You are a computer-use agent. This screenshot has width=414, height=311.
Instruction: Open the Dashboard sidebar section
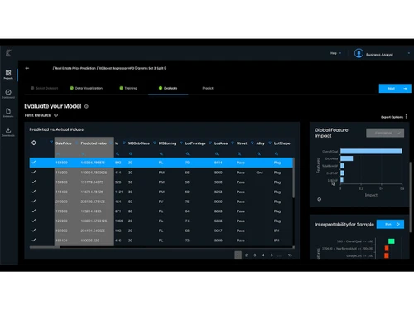(8, 94)
